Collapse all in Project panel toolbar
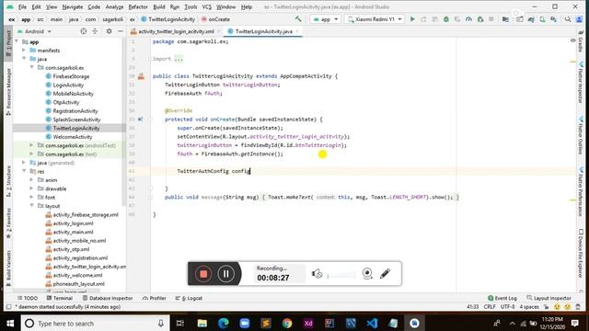The height and width of the screenshot is (331, 589). tap(95, 31)
